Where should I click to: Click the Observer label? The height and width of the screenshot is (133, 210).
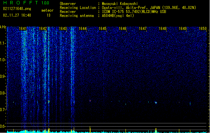click(x=68, y=4)
